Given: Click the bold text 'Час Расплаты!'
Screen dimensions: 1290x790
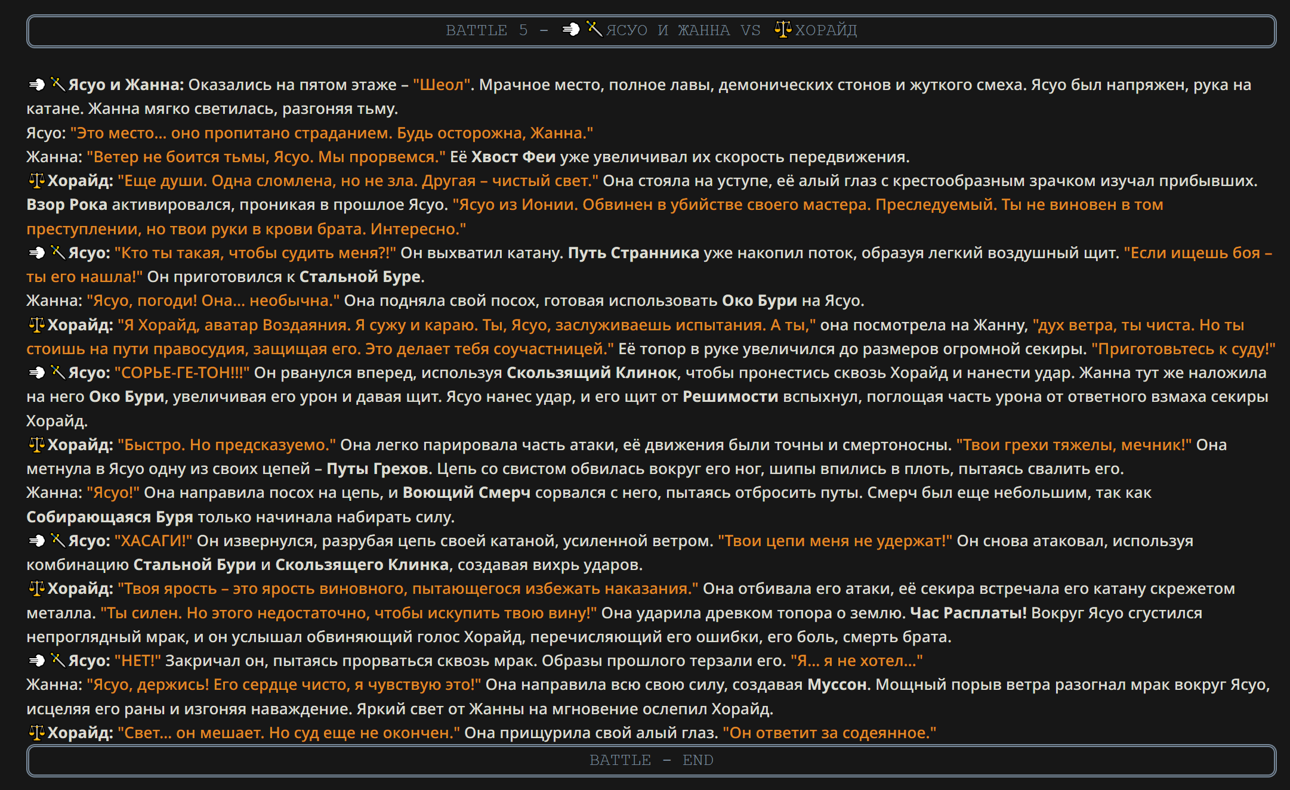Looking at the screenshot, I should (968, 613).
